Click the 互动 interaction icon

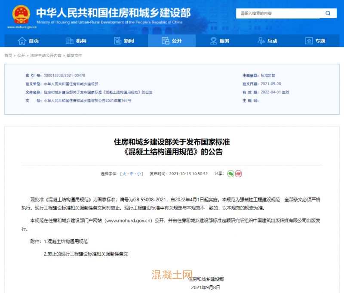point(261,41)
